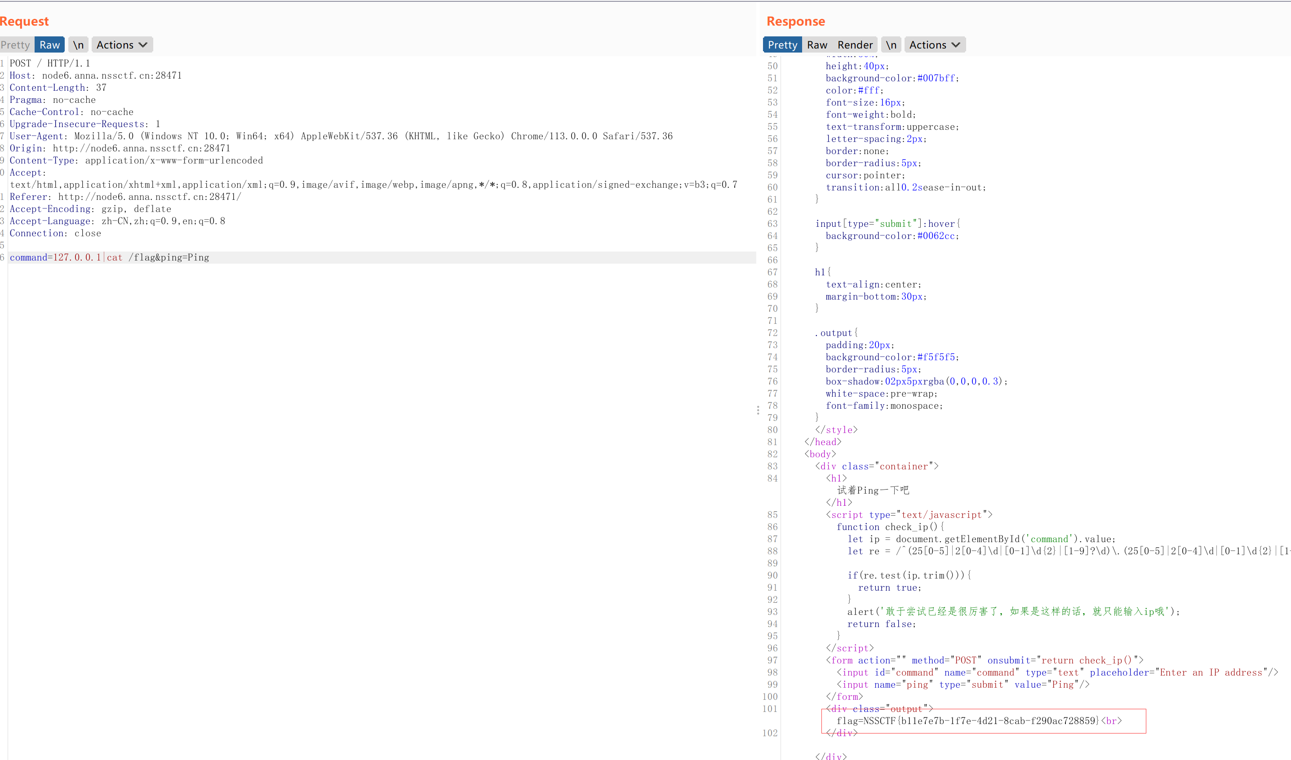Click the User-Agent header line
The image size is (1291, 760).
click(341, 136)
